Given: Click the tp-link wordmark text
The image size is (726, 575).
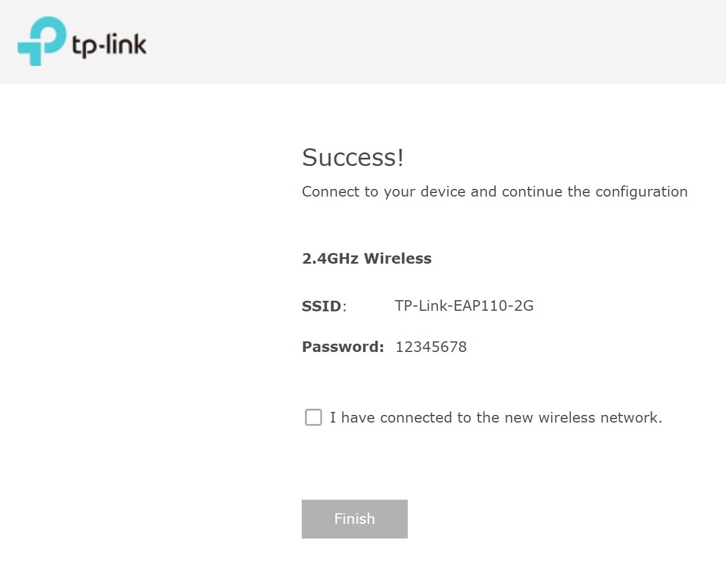Looking at the screenshot, I should (x=110, y=45).
